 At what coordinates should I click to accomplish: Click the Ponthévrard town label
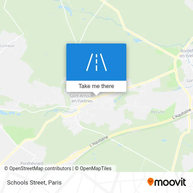[32, 163]
